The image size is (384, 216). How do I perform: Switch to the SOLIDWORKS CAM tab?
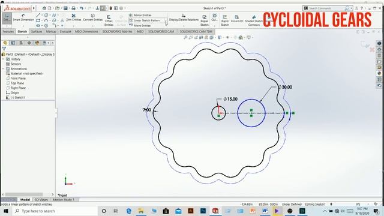click(x=161, y=32)
